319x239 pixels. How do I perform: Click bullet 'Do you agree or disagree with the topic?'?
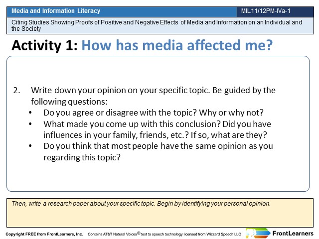[120, 113]
